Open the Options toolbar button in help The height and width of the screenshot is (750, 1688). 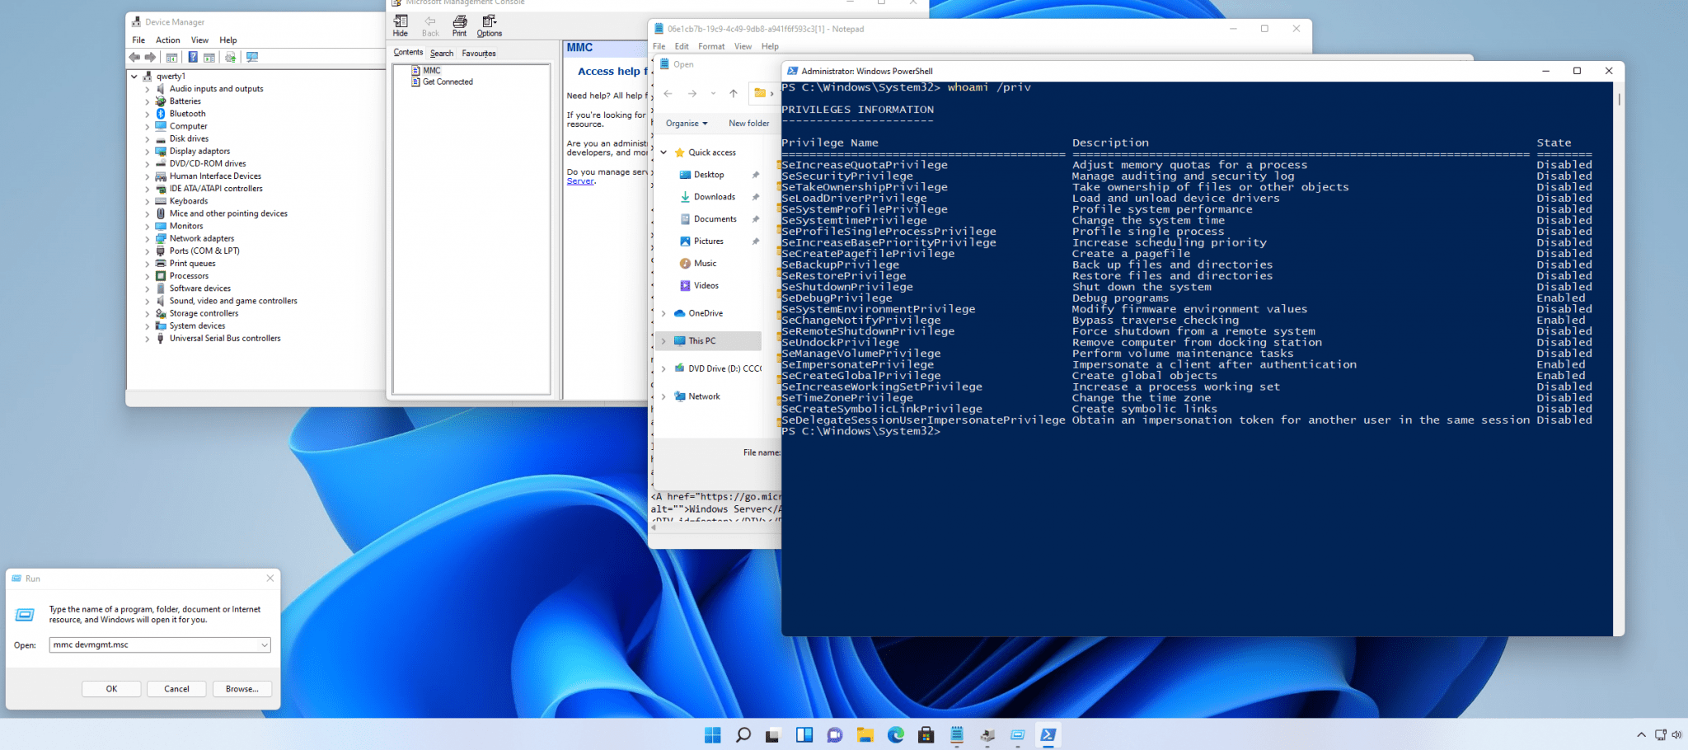489,26
